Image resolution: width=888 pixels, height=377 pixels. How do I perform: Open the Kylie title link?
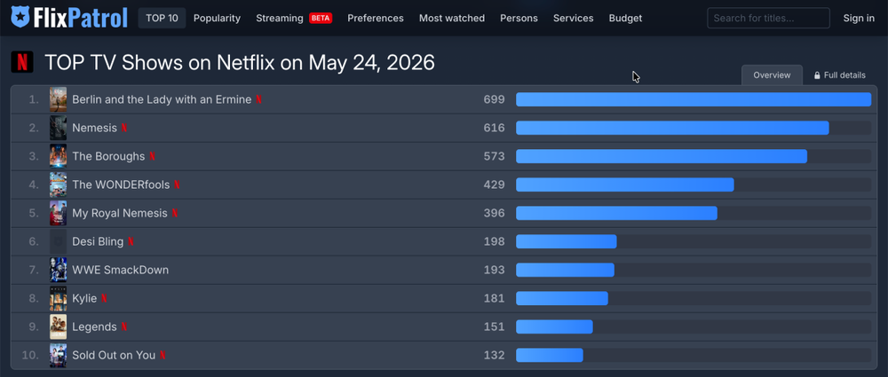84,298
